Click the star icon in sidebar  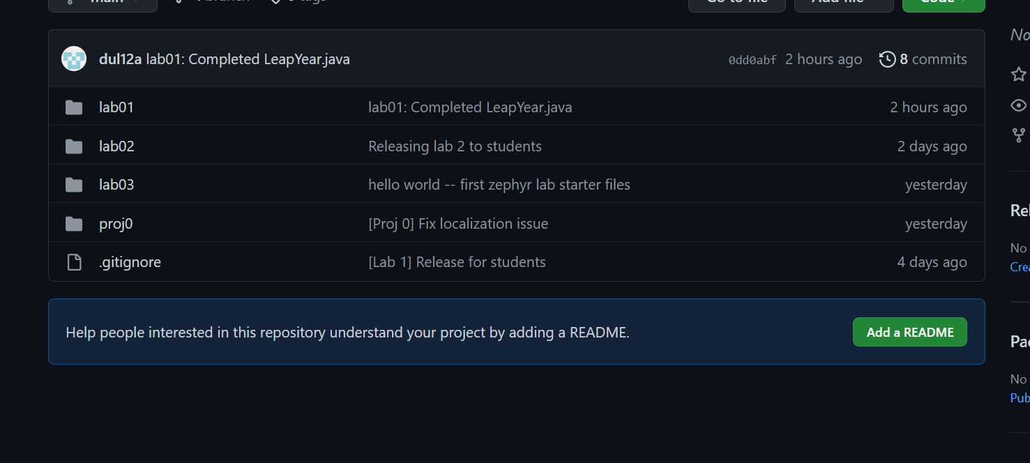point(1019,74)
